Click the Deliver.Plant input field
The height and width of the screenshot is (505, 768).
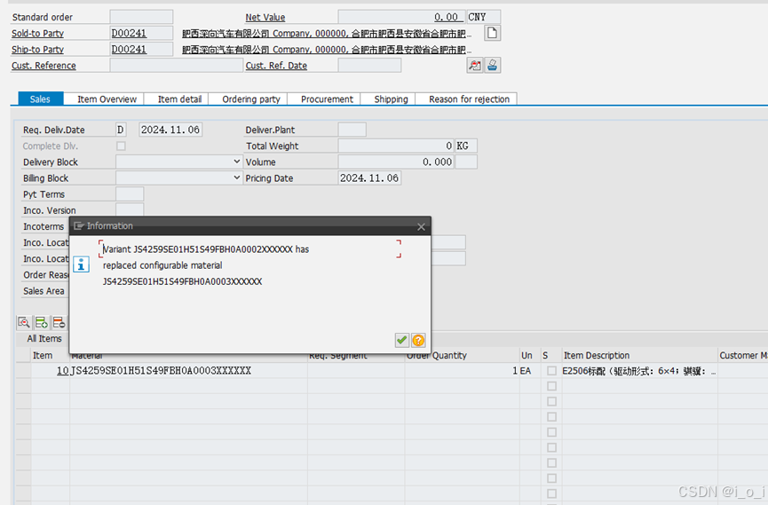tap(352, 130)
